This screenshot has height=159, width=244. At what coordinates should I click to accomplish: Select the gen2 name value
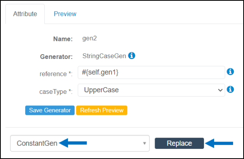point(89,38)
